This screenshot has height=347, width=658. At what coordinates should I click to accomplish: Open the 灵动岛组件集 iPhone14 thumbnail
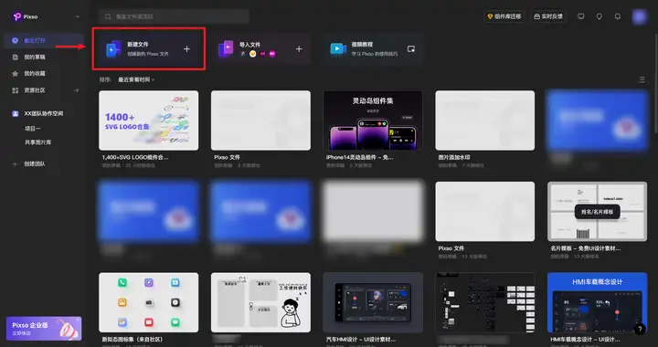click(x=373, y=121)
